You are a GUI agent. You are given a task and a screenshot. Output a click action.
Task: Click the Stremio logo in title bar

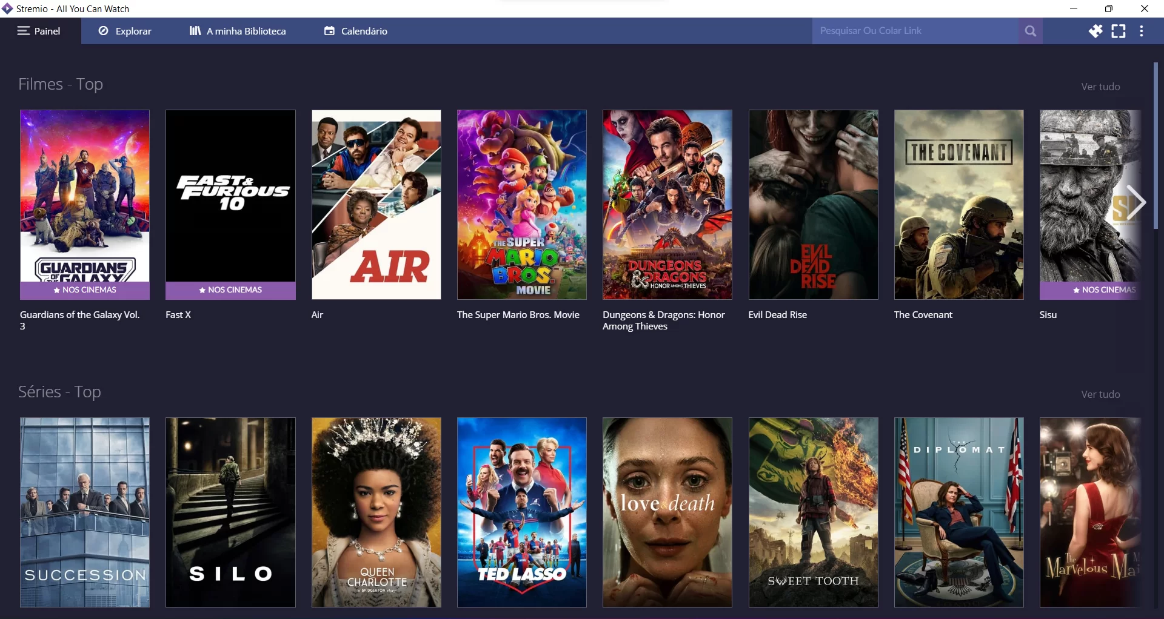7,8
